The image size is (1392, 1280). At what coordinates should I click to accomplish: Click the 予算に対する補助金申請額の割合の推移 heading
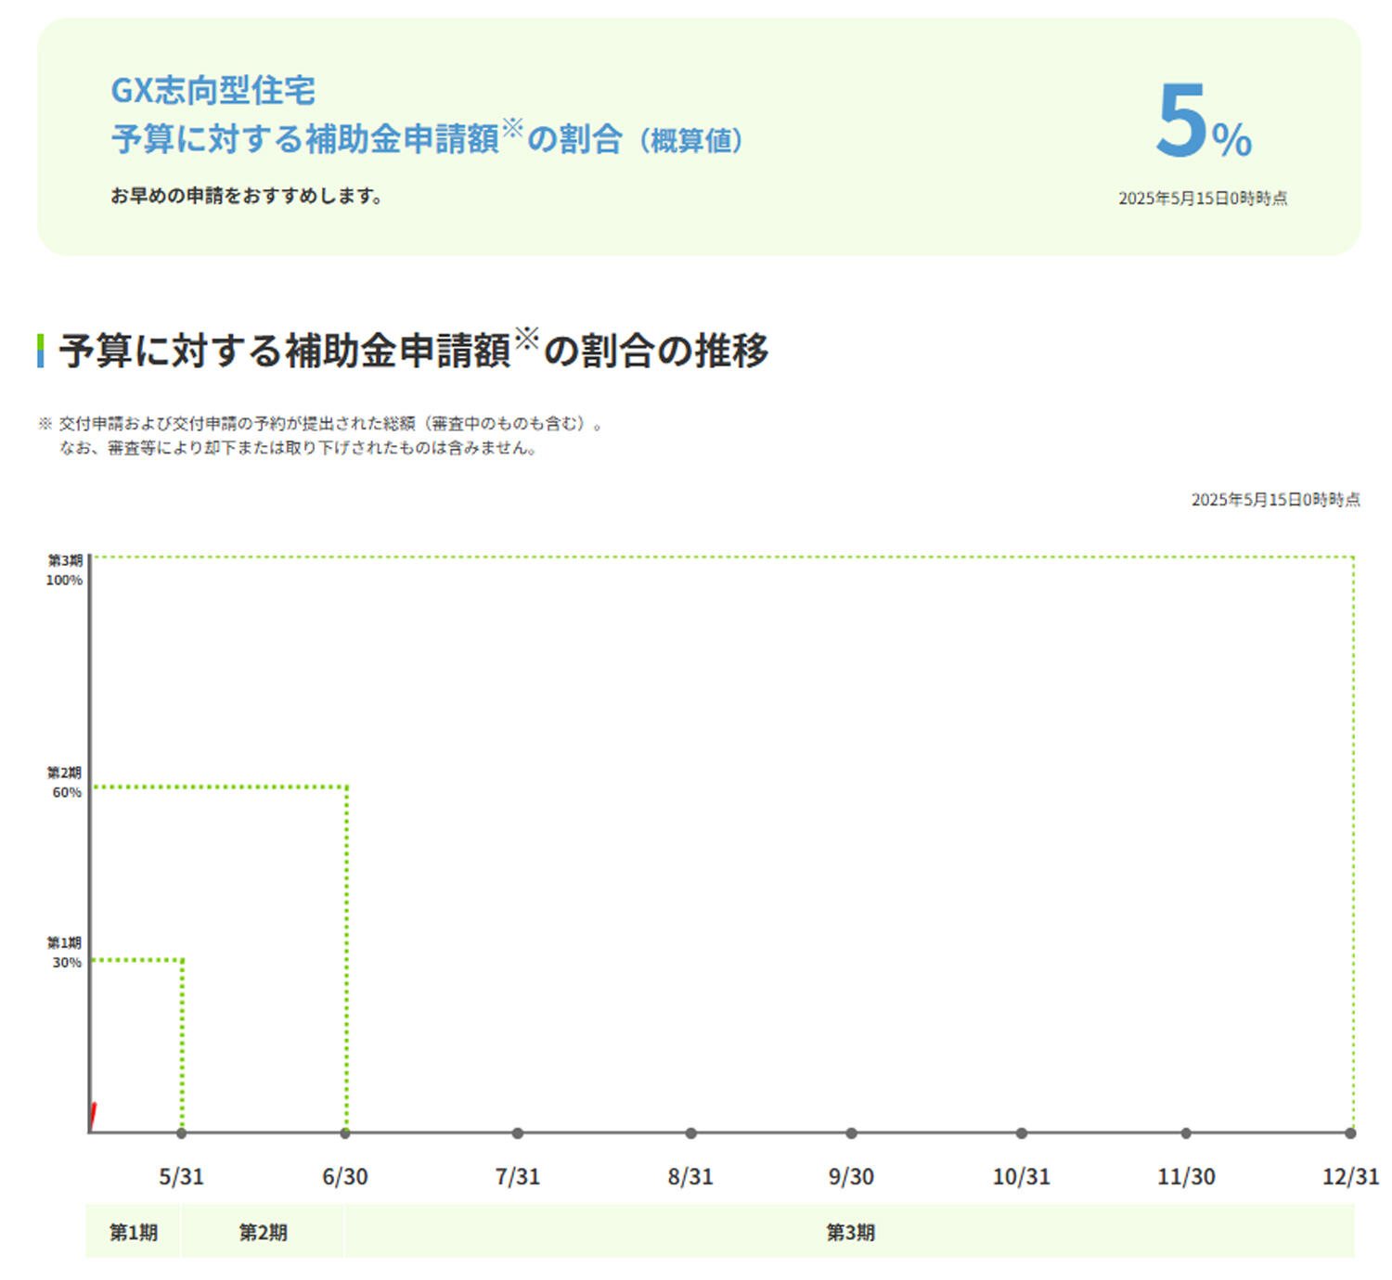[413, 351]
